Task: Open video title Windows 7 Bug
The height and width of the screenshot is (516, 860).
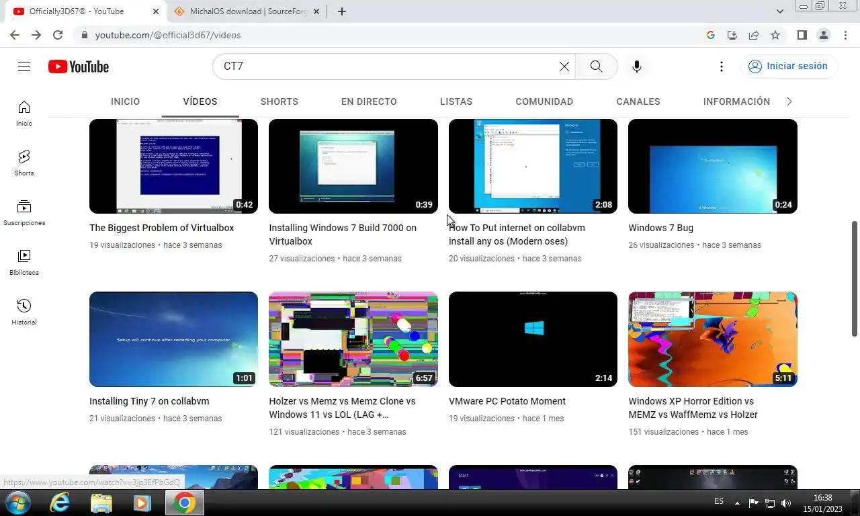Action: click(660, 228)
